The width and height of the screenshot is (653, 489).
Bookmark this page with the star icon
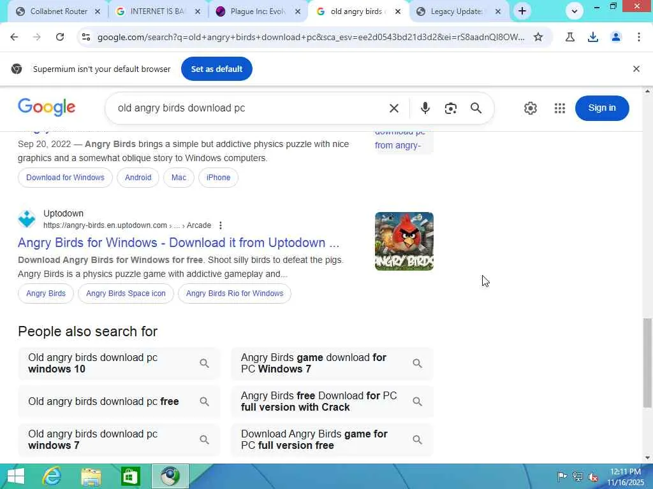[x=538, y=37]
